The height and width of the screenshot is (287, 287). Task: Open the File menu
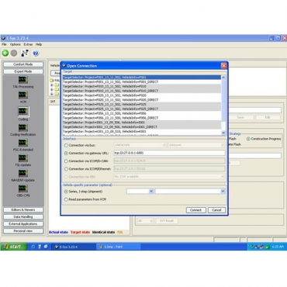coord(4,44)
